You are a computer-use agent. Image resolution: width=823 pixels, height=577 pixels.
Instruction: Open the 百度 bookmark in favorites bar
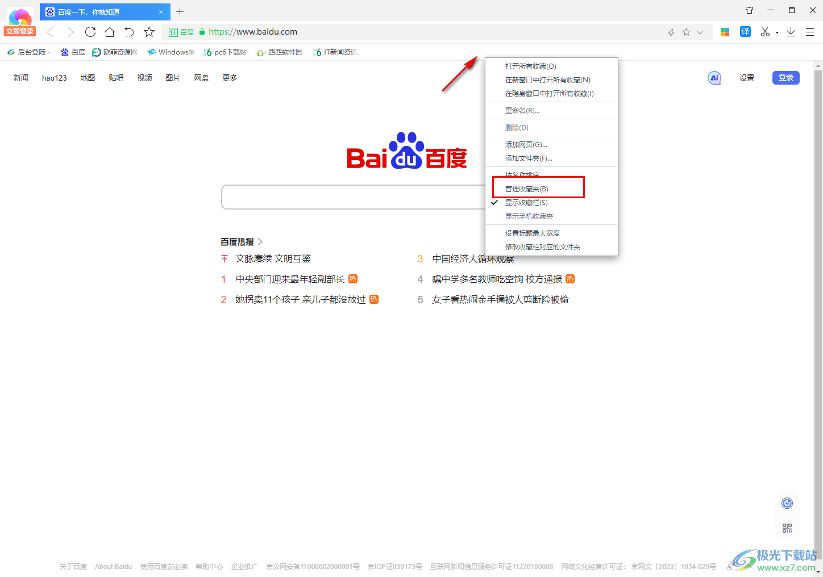click(x=73, y=52)
